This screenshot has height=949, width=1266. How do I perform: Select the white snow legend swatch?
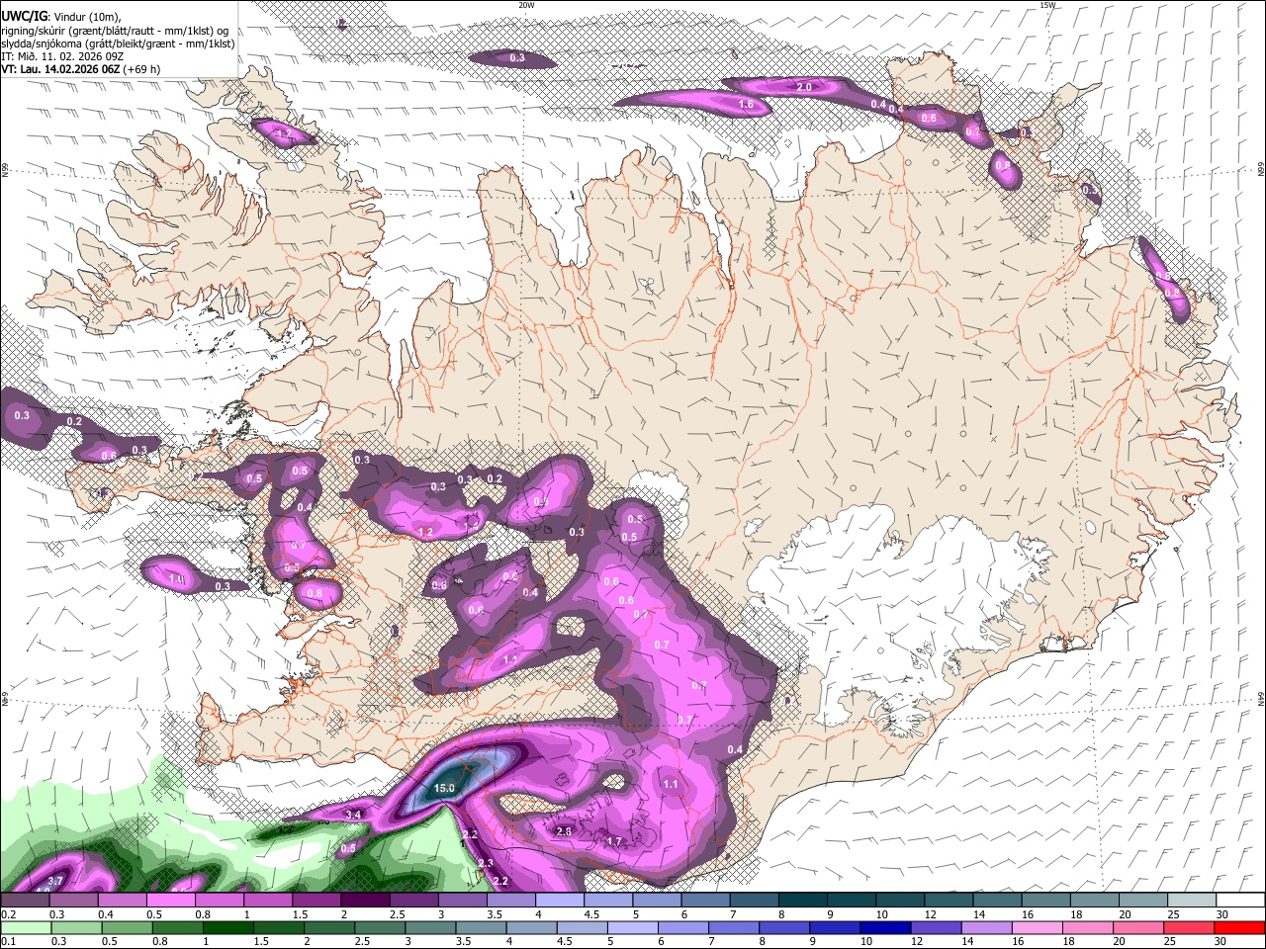(1240, 901)
